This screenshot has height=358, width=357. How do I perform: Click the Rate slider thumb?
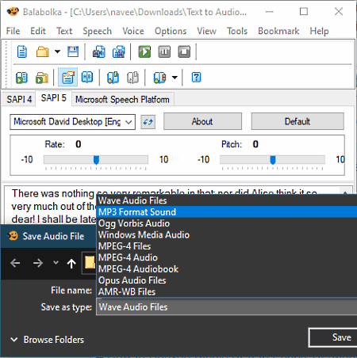tap(96, 160)
